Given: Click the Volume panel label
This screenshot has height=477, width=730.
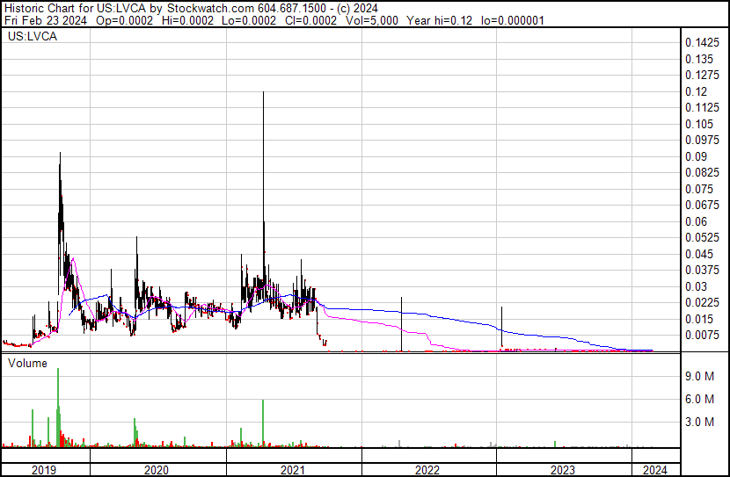Looking at the screenshot, I should (27, 363).
